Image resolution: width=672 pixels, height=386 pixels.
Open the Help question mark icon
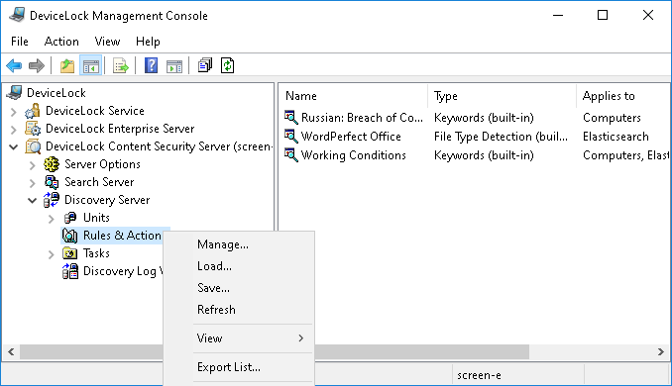(x=151, y=66)
